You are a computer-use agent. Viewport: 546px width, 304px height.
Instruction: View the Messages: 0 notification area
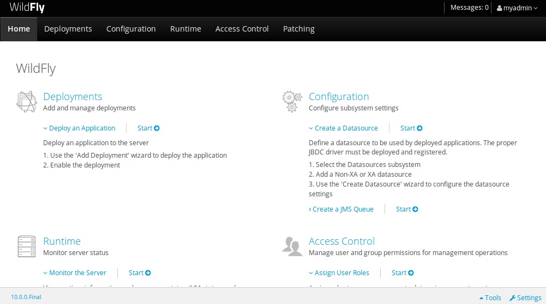pos(470,8)
